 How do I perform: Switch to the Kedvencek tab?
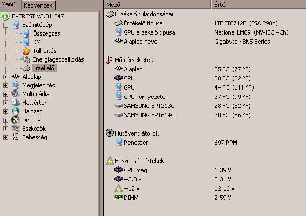point(38,5)
